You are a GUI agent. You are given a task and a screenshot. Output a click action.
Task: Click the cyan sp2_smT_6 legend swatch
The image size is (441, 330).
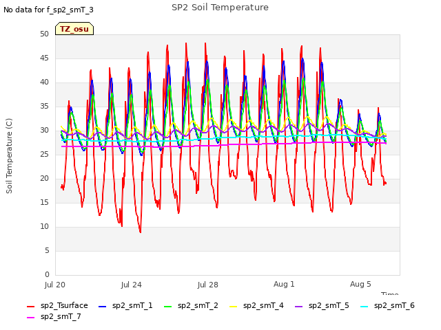365,307
